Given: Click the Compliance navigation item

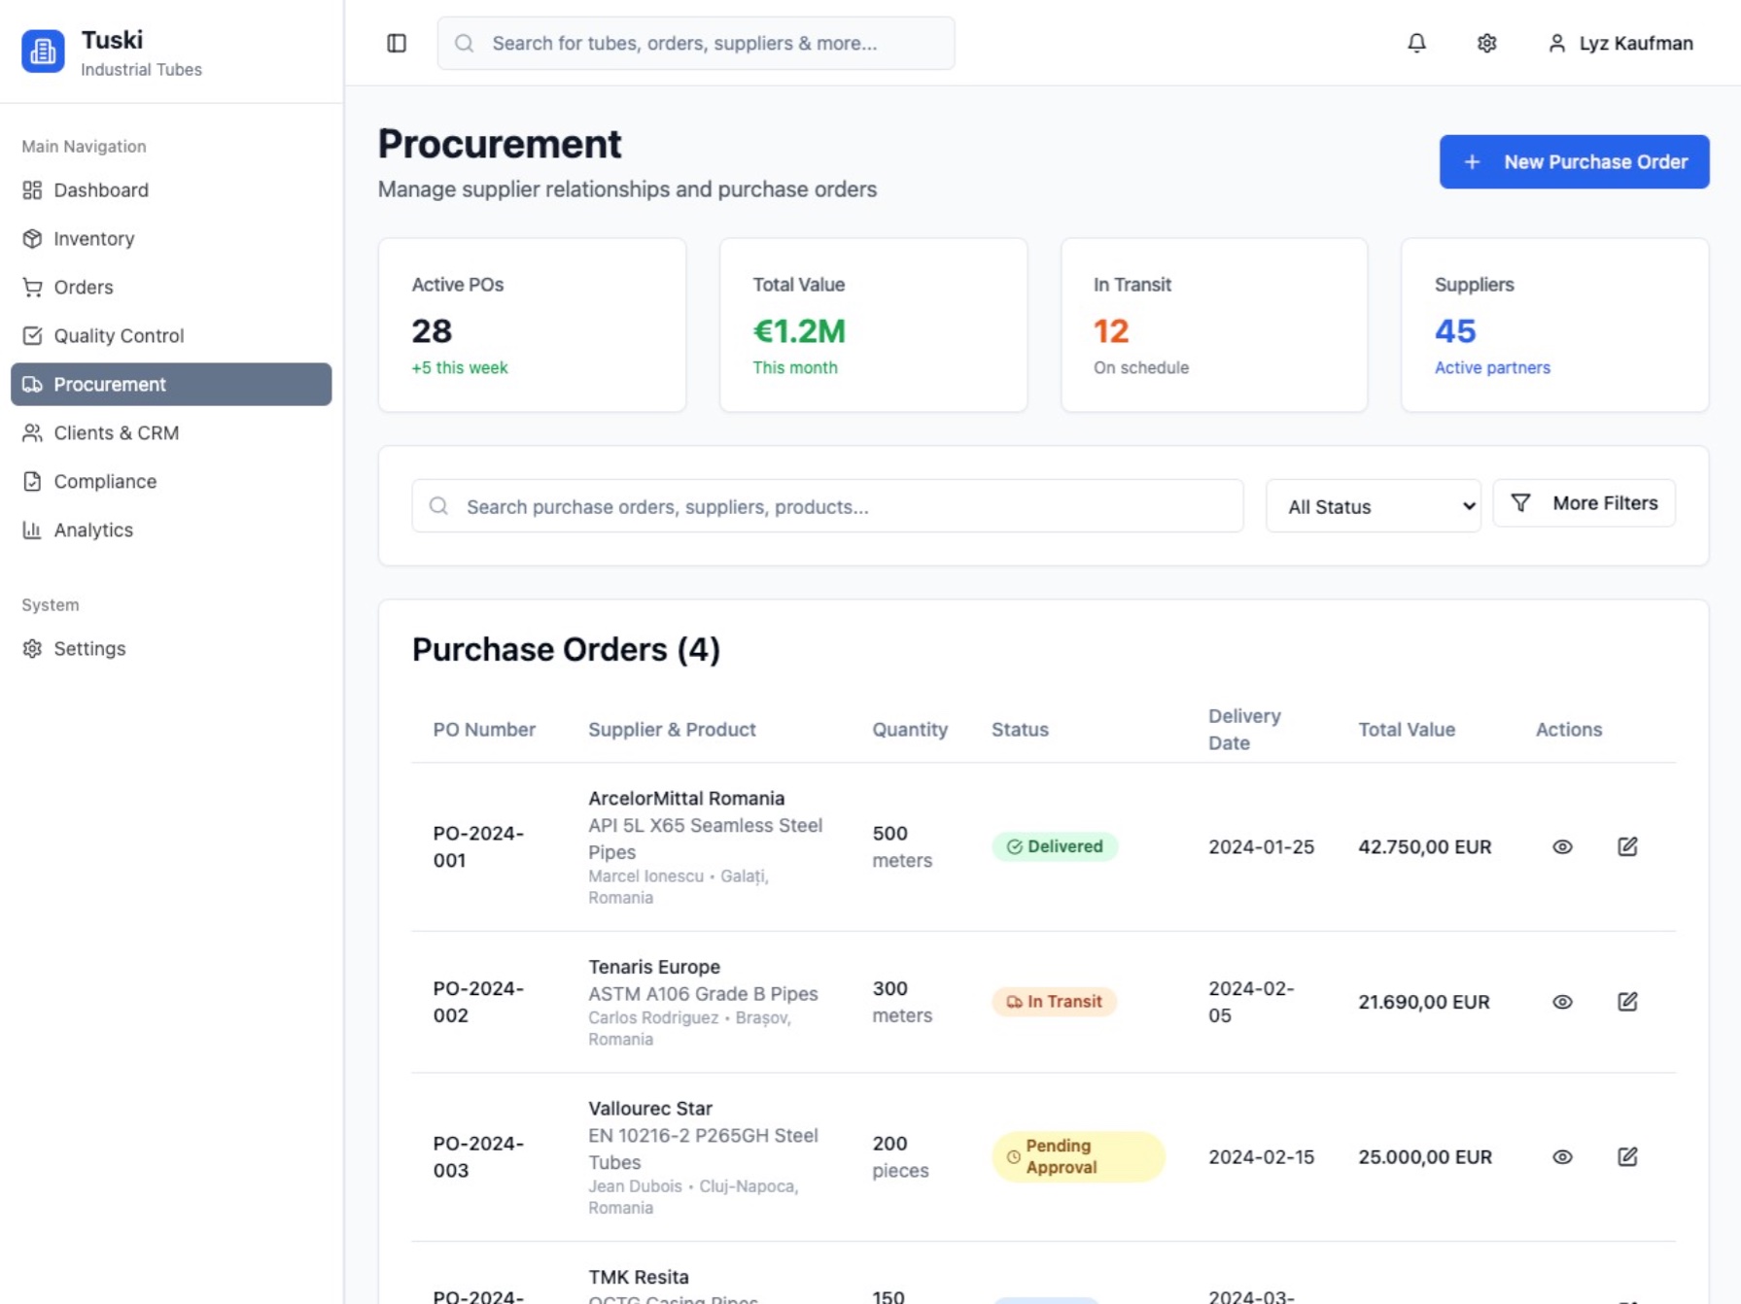Looking at the screenshot, I should click(171, 481).
